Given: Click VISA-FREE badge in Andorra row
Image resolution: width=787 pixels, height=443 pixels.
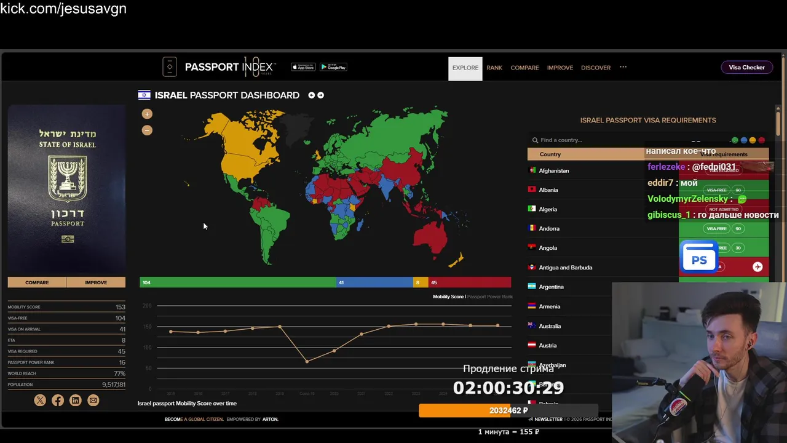Looking at the screenshot, I should (716, 228).
